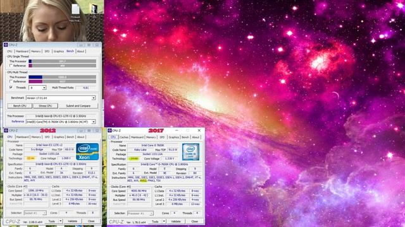Open the Threads count dropdown
Viewport: 405px width, 227px height.
[x=44, y=88]
